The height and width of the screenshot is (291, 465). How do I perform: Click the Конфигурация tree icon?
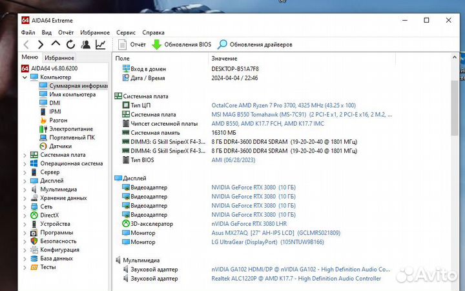click(34, 250)
